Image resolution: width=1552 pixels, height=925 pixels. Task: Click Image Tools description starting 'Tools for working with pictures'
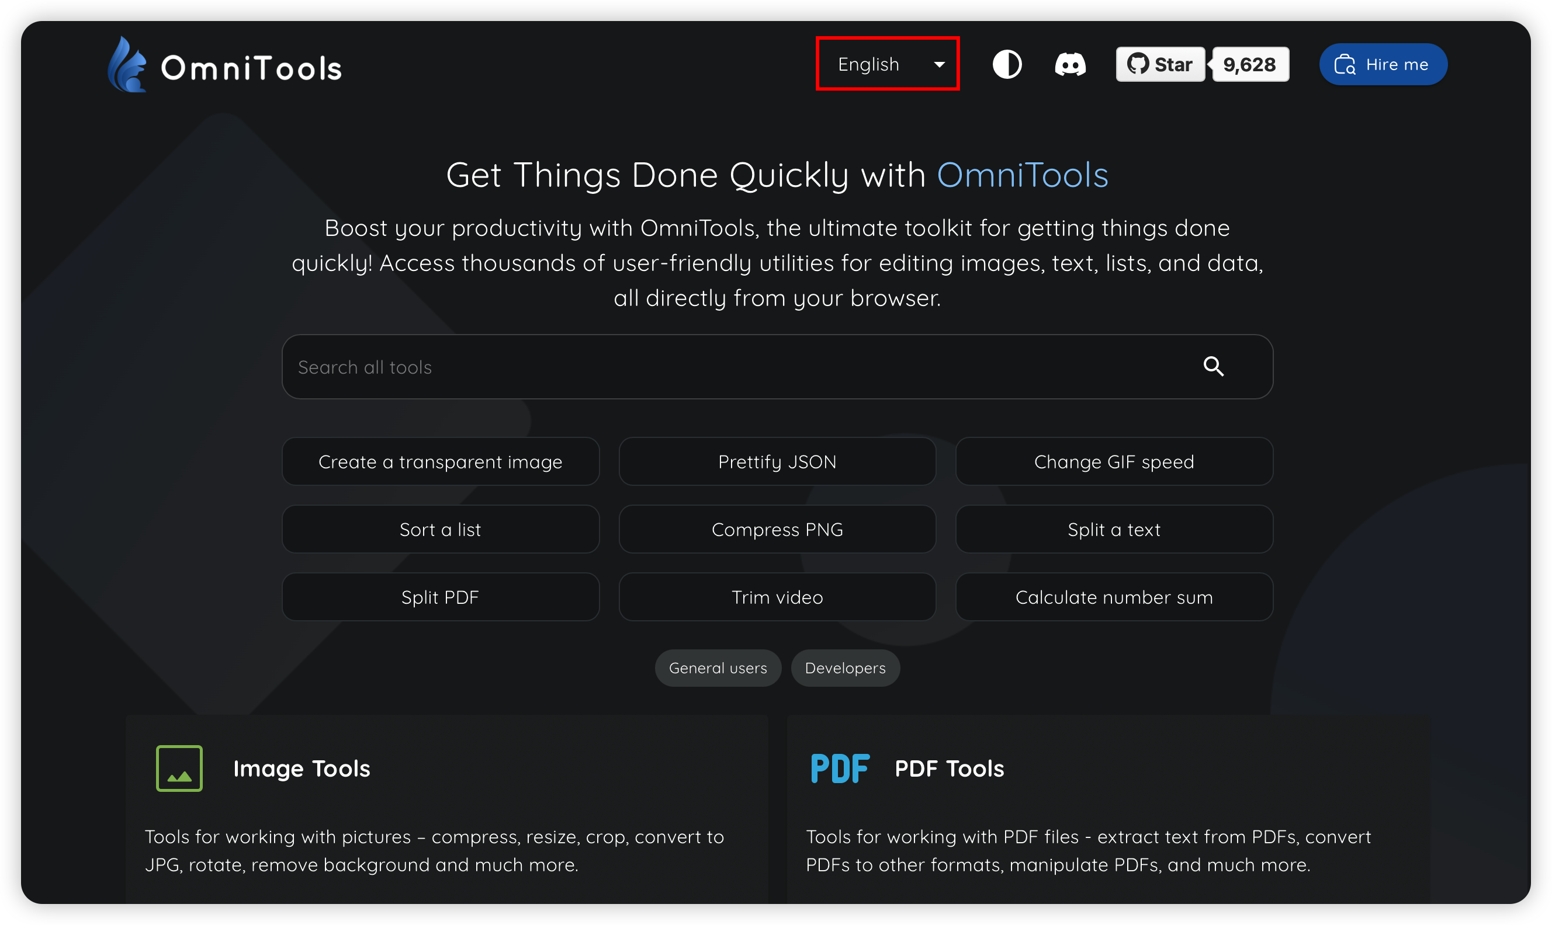coord(434,850)
